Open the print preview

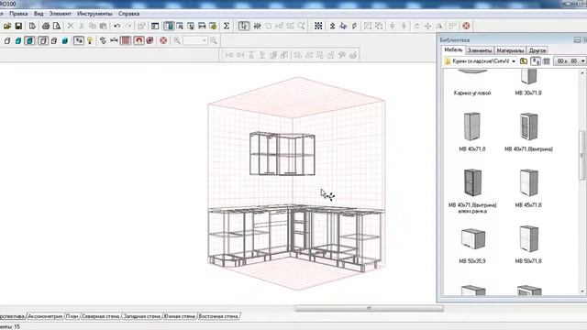[x=57, y=26]
